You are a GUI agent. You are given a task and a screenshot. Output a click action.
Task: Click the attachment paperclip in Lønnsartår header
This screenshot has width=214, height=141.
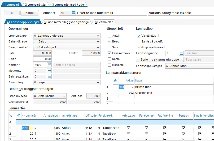pyautogui.click(x=18, y=116)
